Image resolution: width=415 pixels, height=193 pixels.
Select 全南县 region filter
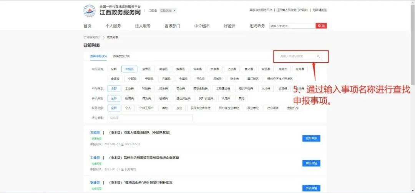115,79
